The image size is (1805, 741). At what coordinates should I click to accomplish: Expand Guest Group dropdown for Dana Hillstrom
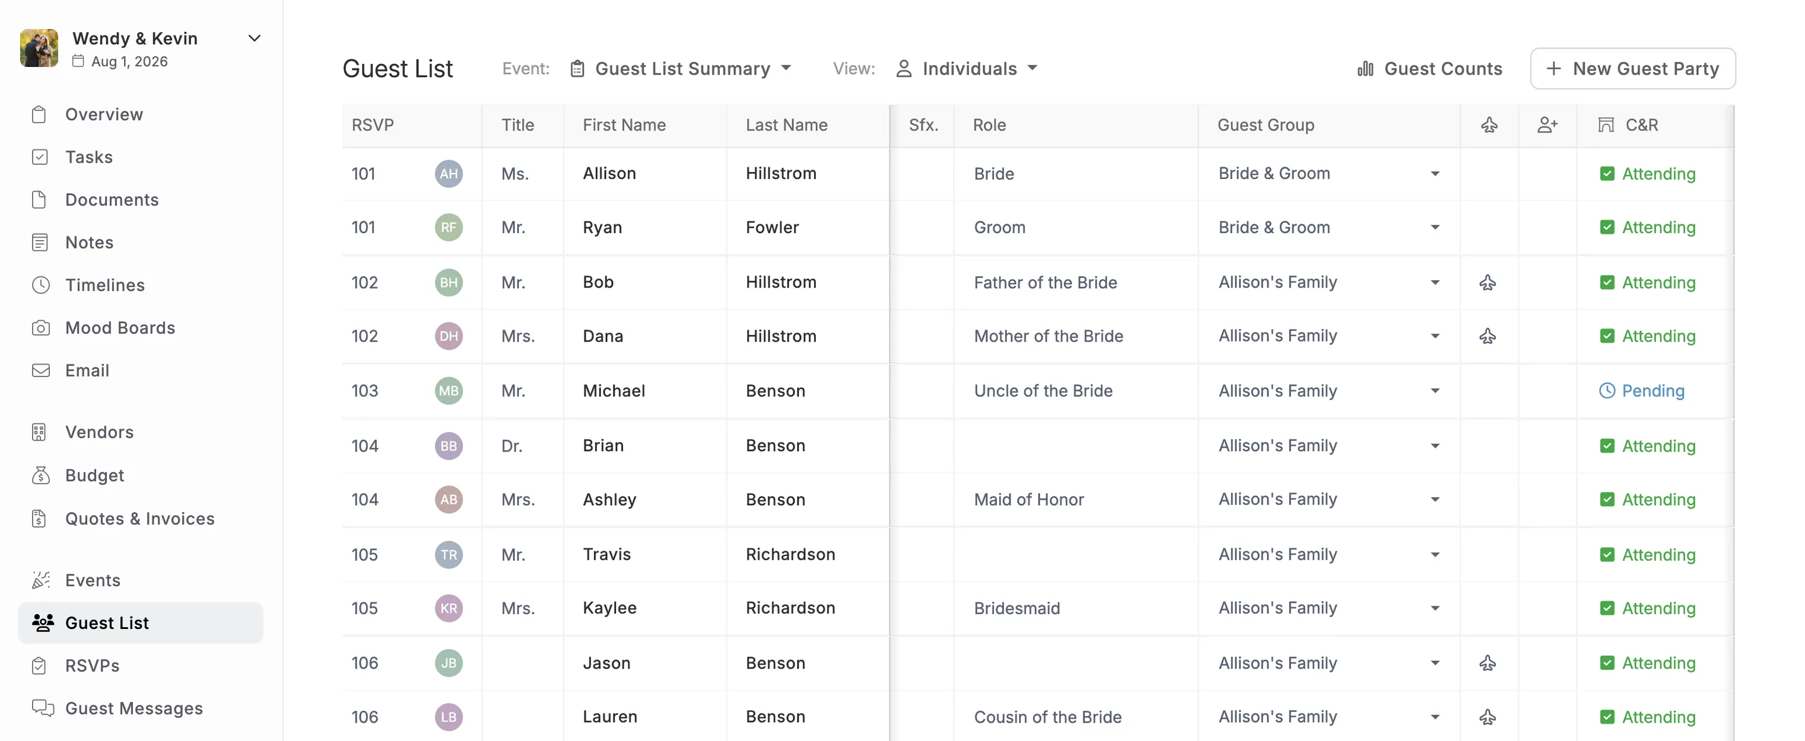[x=1434, y=336]
